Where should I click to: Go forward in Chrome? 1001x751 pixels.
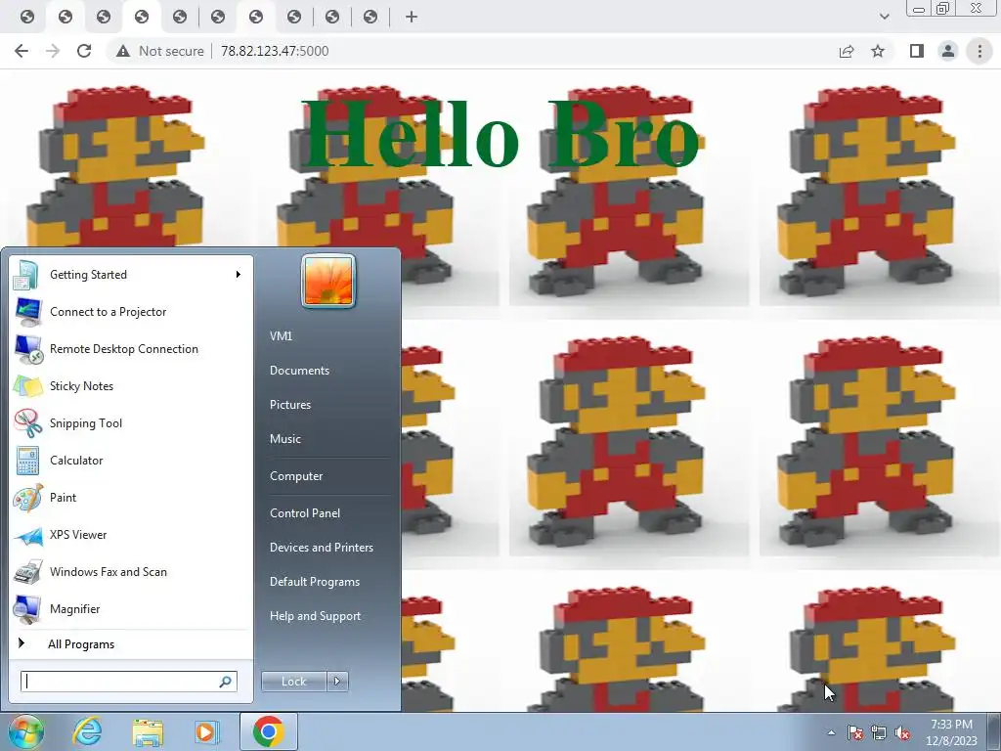[53, 51]
